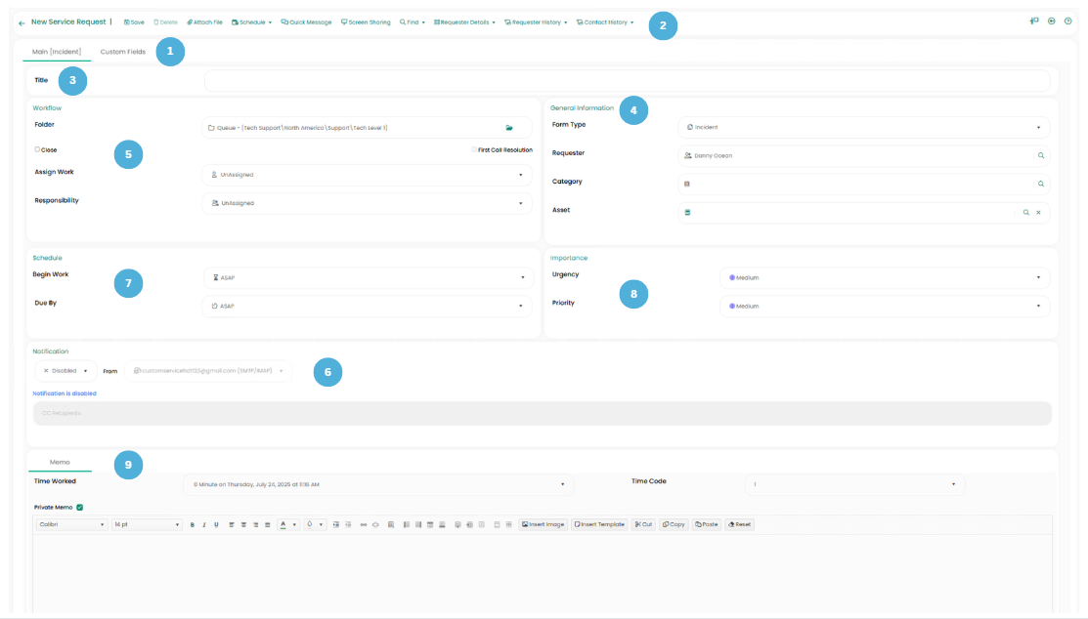This screenshot has width=1088, height=619.
Task: Start Screen Sharing from the toolbar
Action: tap(366, 21)
